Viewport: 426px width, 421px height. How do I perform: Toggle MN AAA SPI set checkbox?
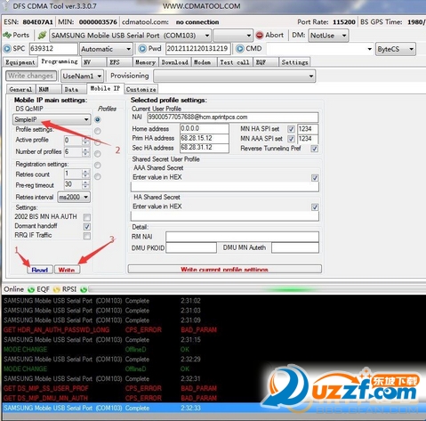pos(291,139)
